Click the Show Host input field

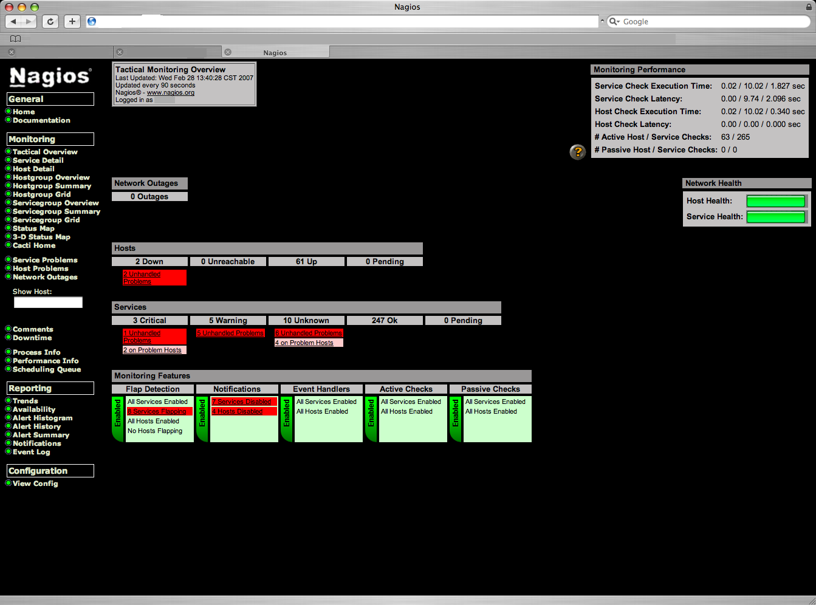(48, 302)
